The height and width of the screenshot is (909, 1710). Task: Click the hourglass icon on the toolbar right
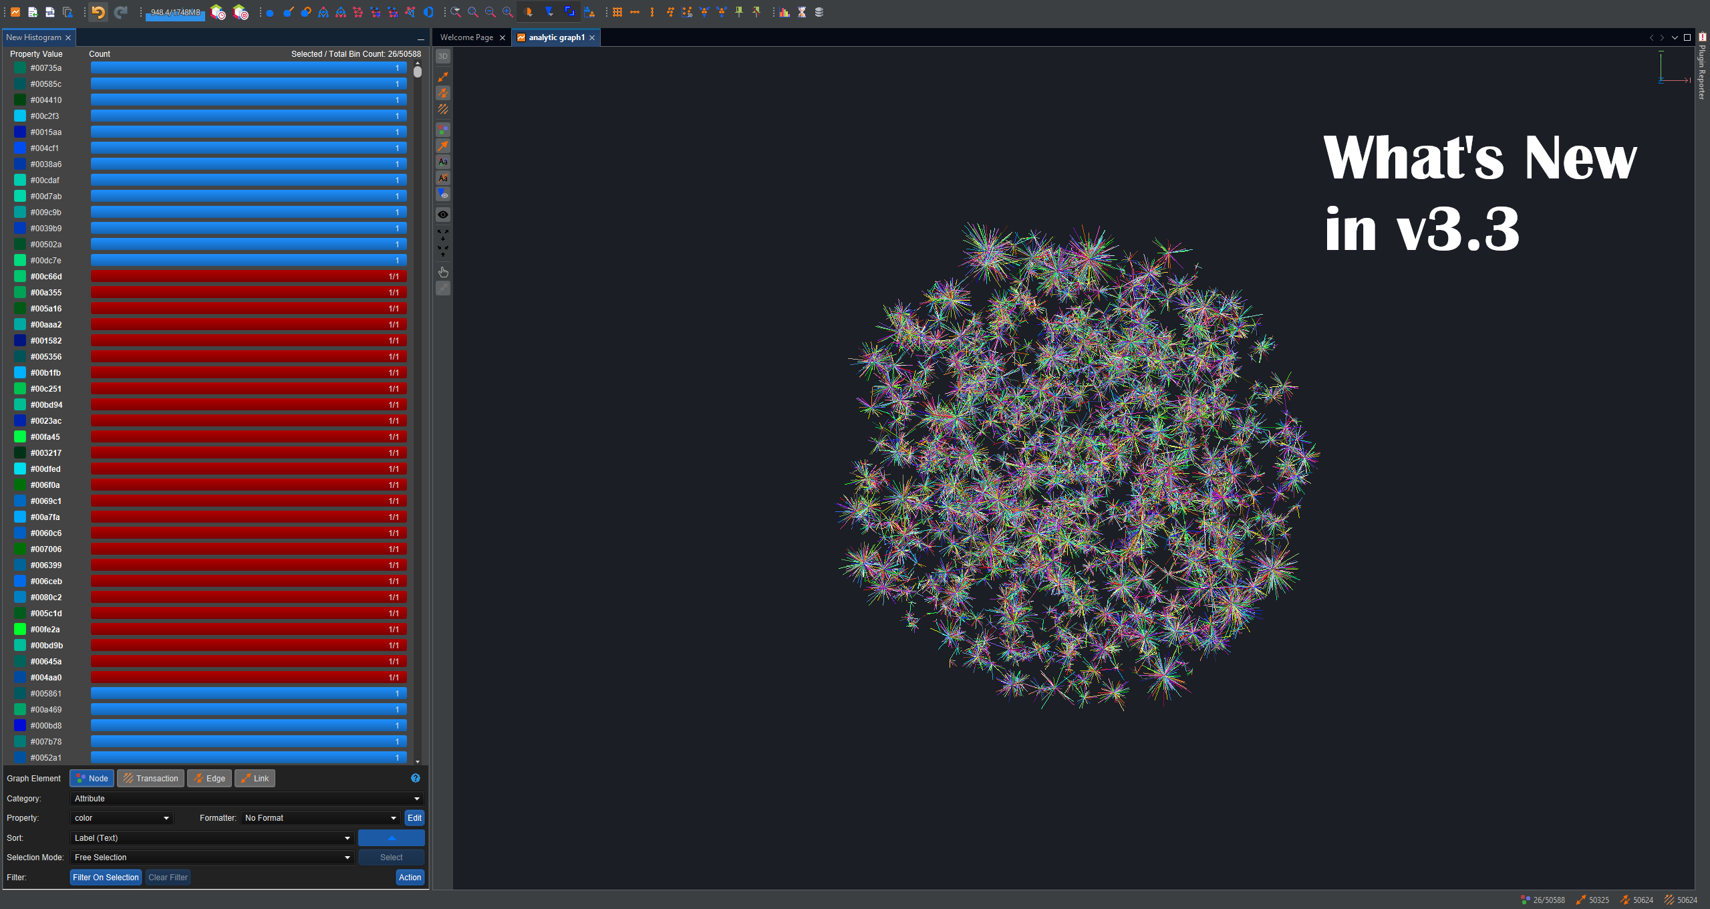(x=801, y=11)
